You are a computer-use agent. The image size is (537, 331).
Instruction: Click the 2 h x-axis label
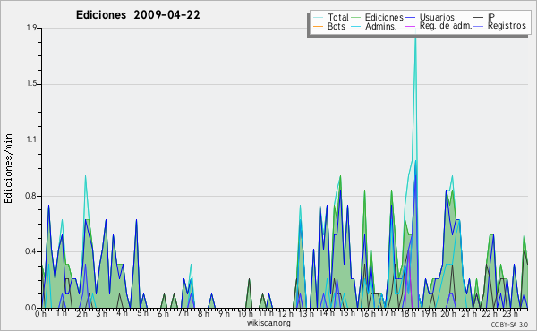point(81,314)
